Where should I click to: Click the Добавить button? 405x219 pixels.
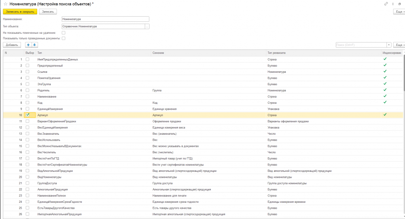[12, 45]
